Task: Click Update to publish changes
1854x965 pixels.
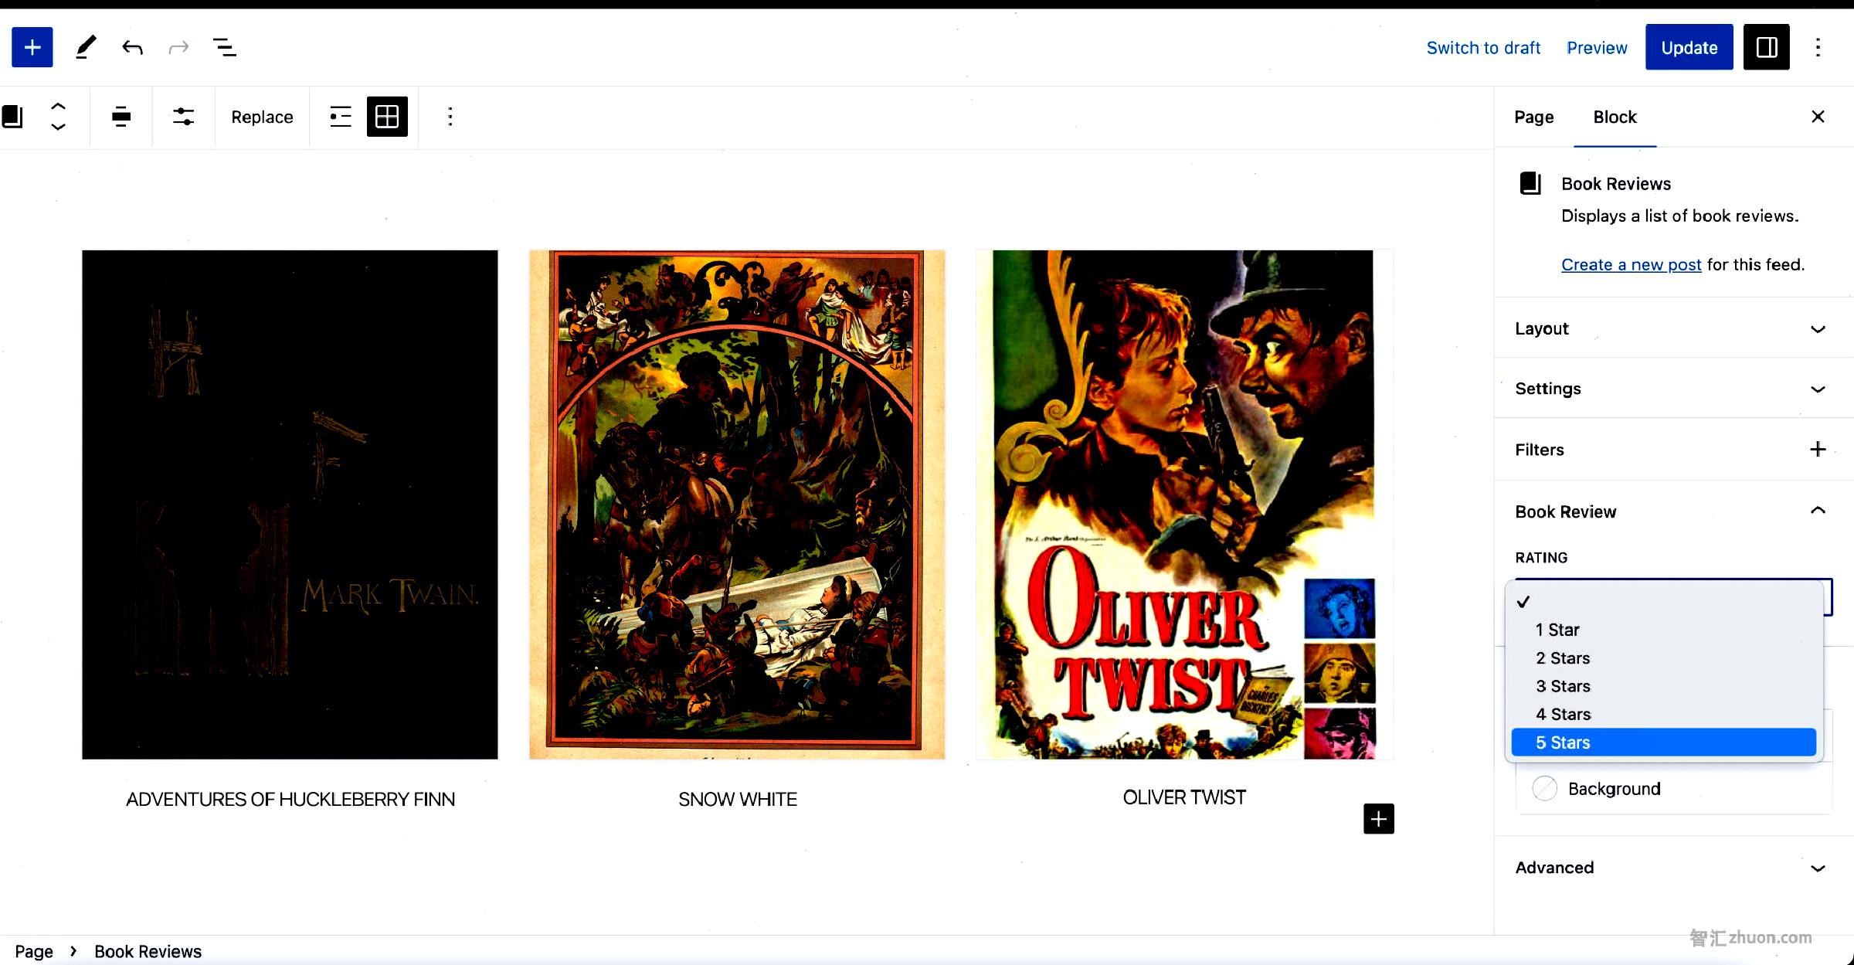Action: (1689, 46)
